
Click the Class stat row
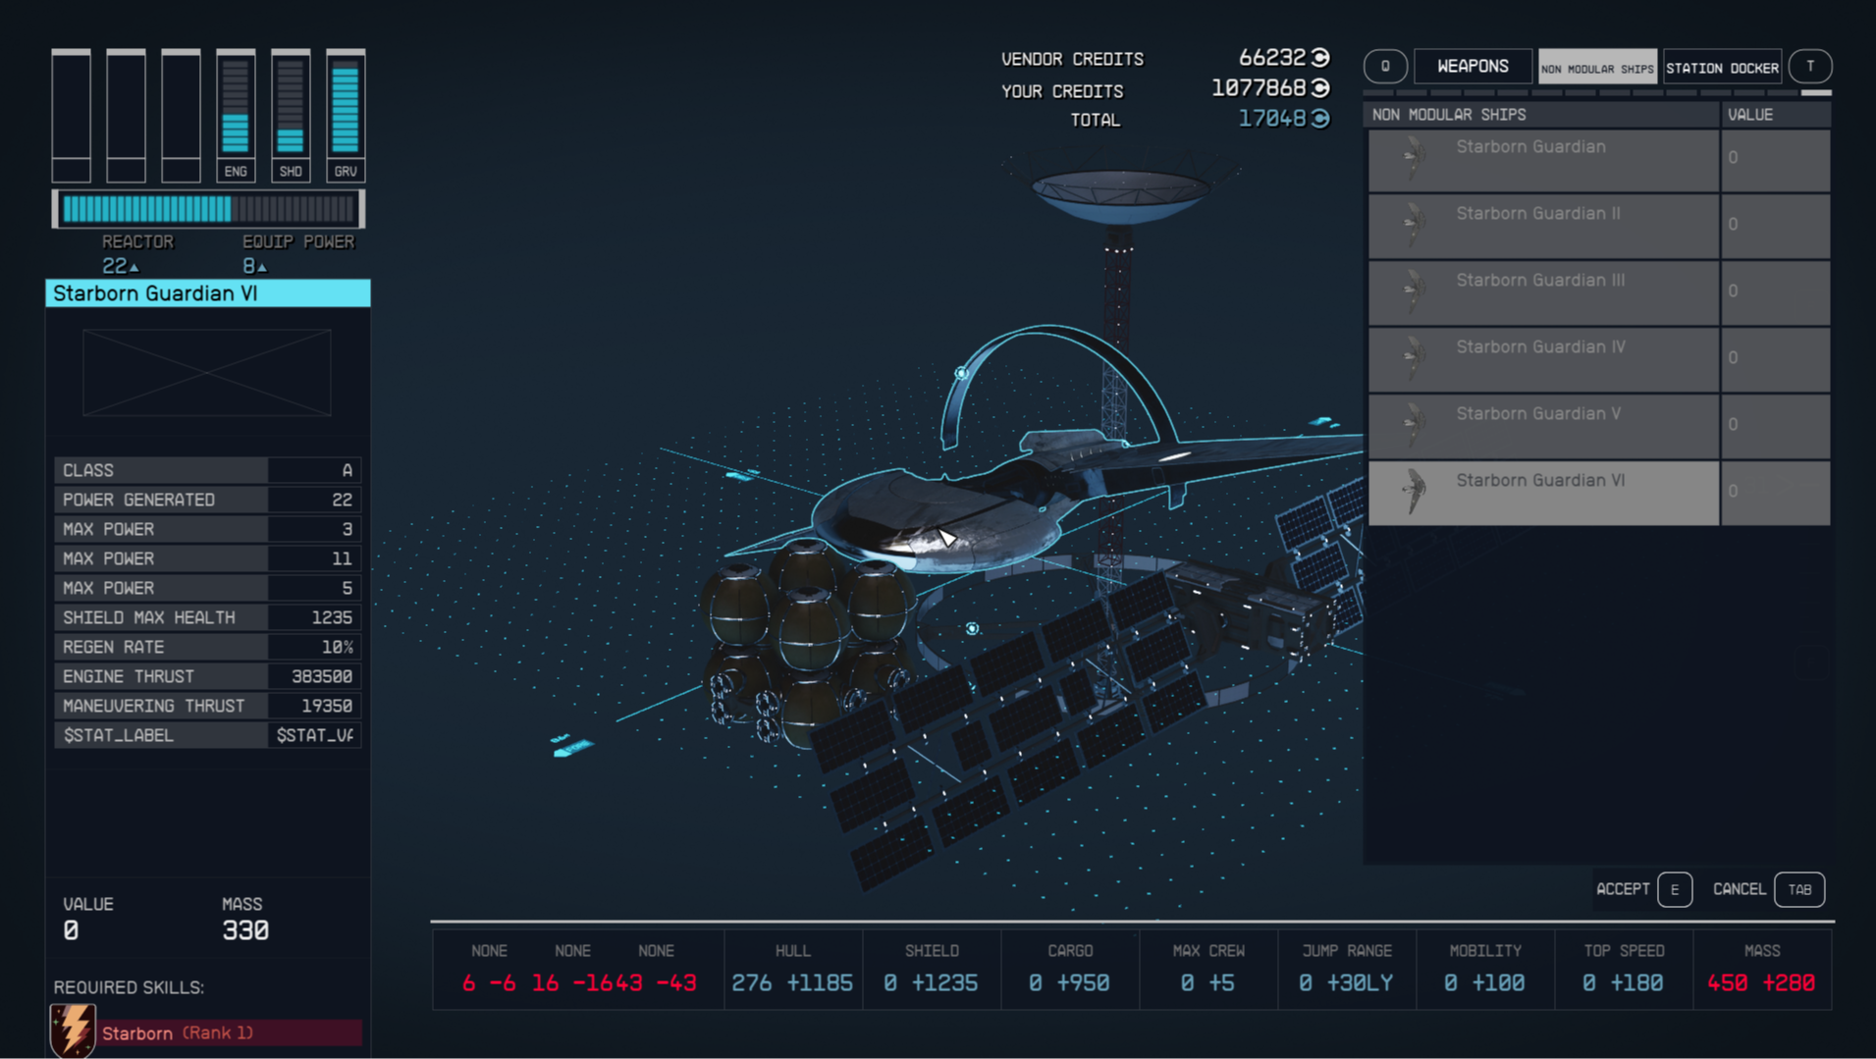pos(208,470)
